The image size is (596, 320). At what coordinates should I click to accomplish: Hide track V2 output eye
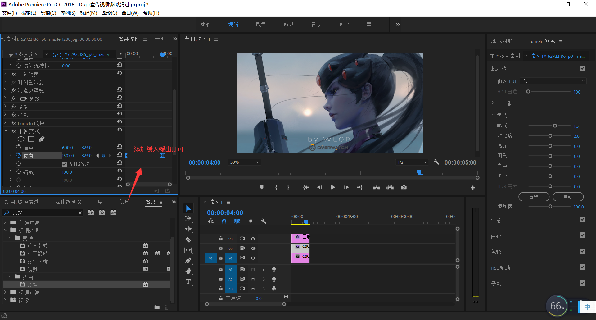[253, 249]
